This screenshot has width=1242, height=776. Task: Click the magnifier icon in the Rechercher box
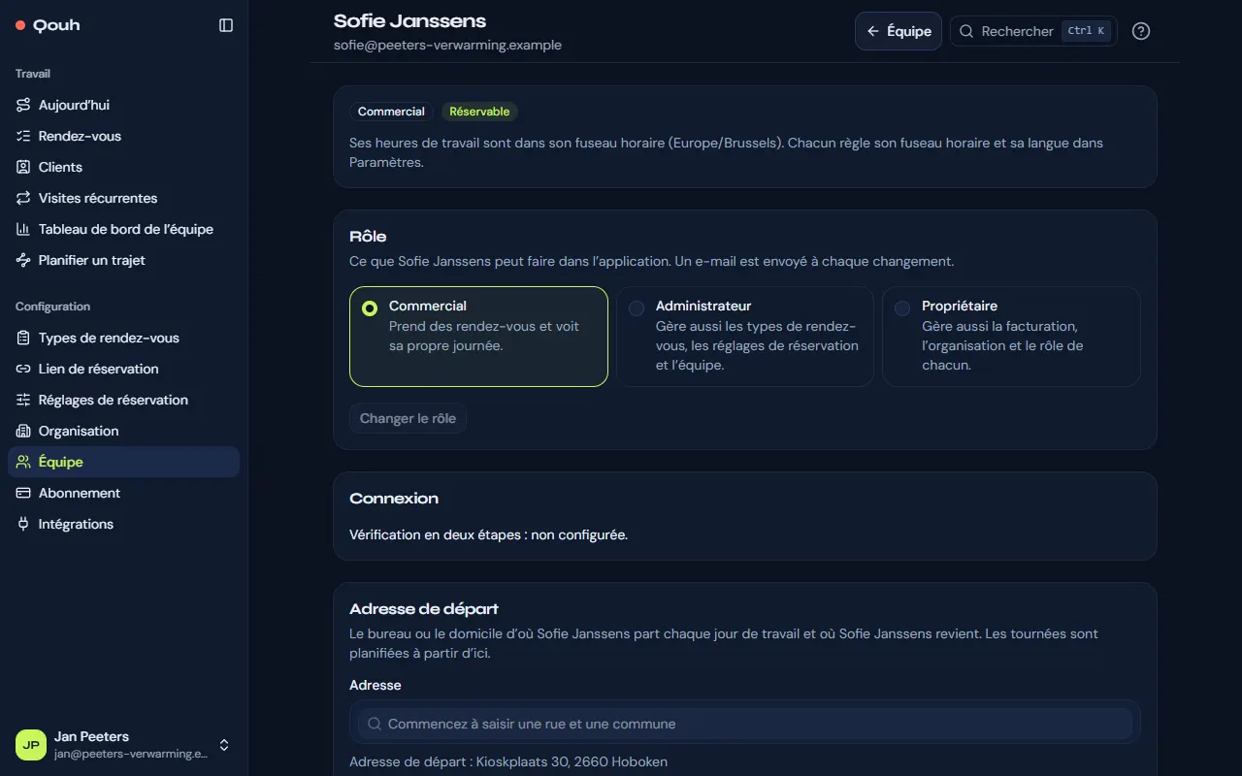[966, 31]
